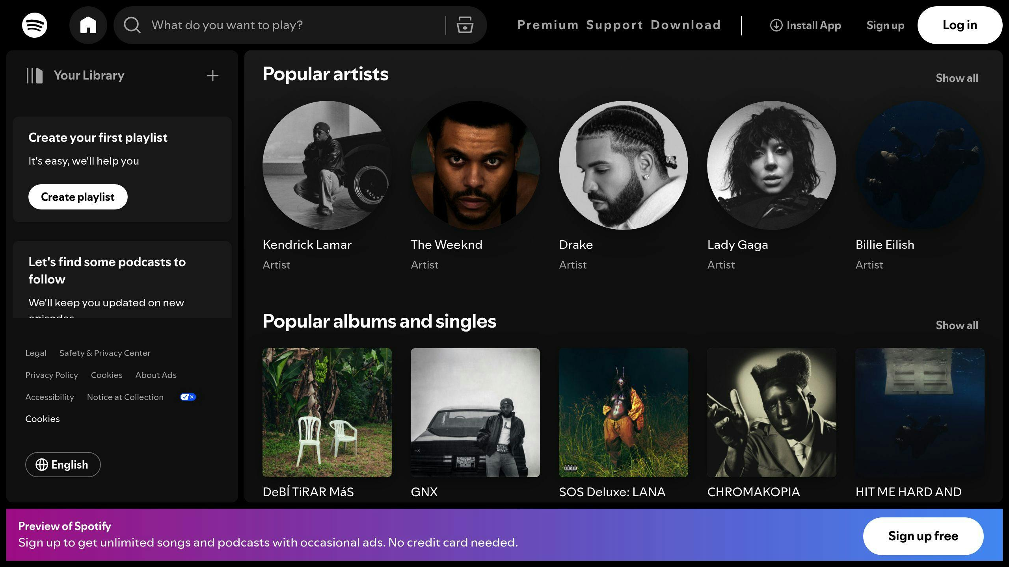Go to Home using house icon

(88, 25)
